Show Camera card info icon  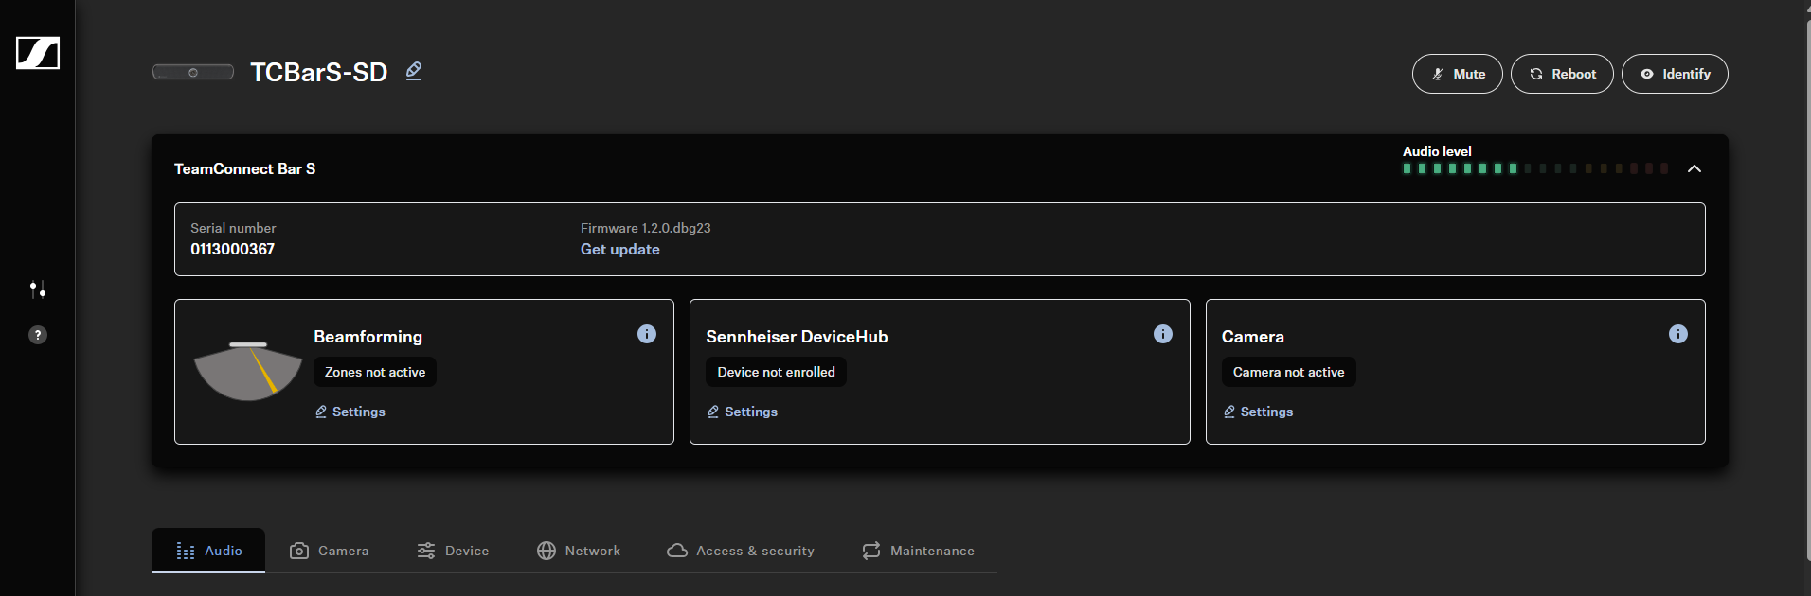pyautogui.click(x=1677, y=334)
